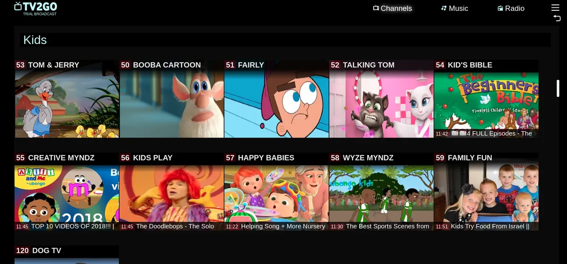Watch the Talking Tom channel
This screenshot has height=264, width=567.
click(381, 104)
